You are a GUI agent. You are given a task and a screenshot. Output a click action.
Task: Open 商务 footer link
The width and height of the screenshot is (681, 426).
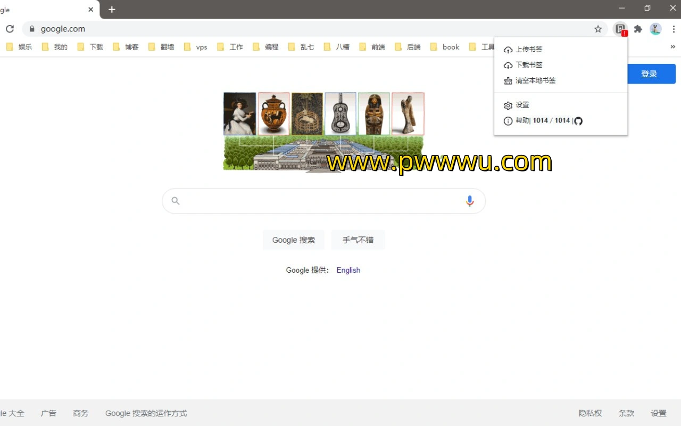pyautogui.click(x=81, y=413)
